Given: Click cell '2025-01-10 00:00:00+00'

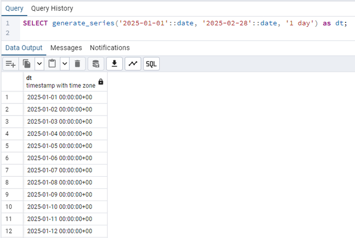Looking at the screenshot, I should [65, 207].
